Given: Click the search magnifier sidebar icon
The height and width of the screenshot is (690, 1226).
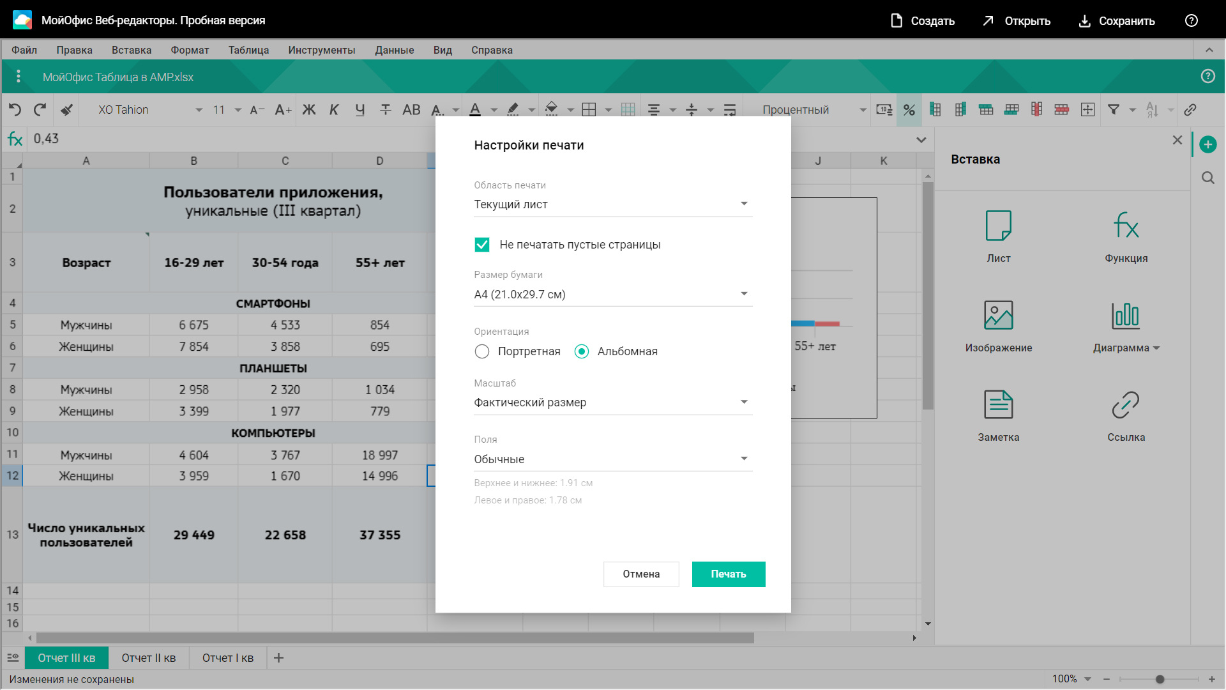Looking at the screenshot, I should click(x=1208, y=178).
